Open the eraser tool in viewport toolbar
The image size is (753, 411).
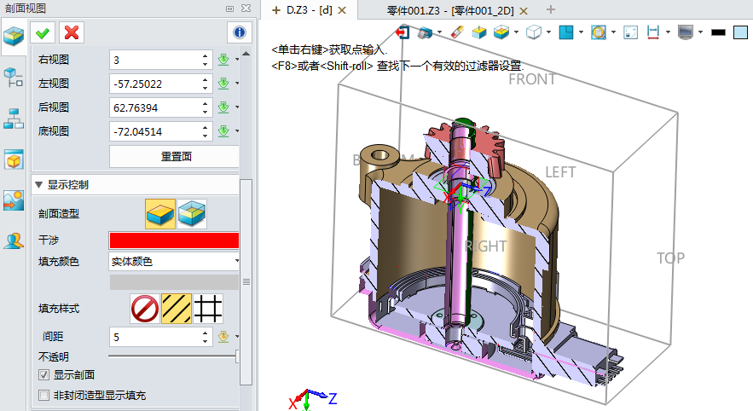coord(456,32)
